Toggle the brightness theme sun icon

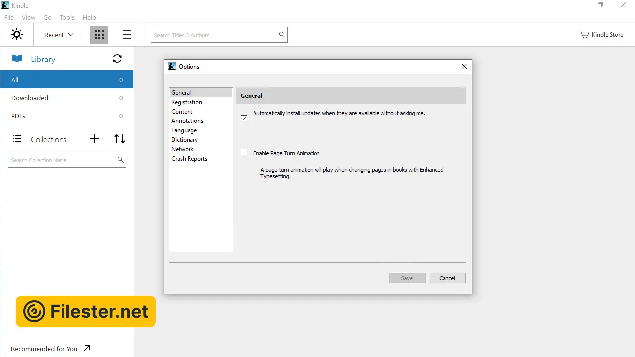tap(17, 35)
